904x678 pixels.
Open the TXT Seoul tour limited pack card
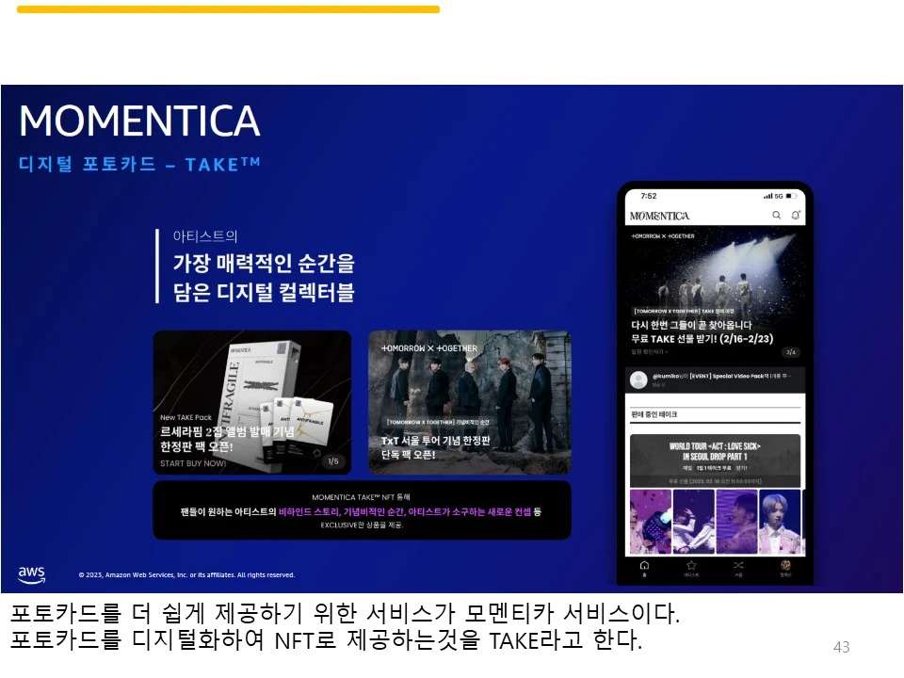[470, 402]
